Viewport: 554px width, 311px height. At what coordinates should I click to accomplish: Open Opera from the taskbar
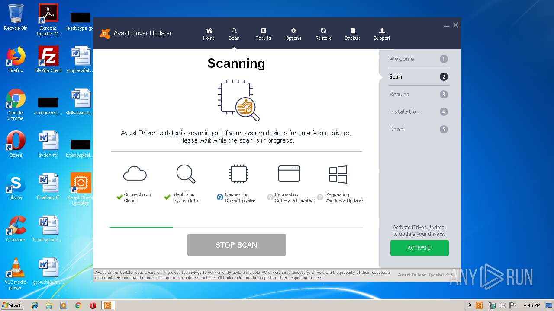coord(93,305)
